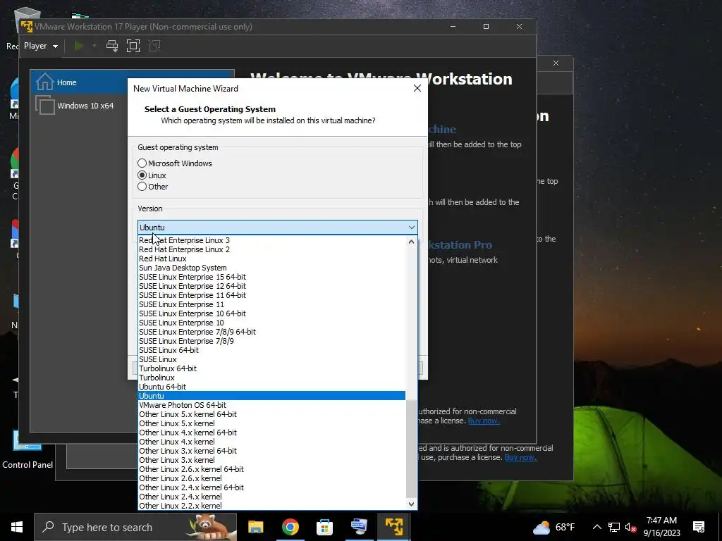Open the Player menu dropdown
722x541 pixels.
click(40, 46)
